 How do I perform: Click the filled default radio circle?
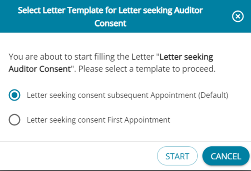[14, 95]
